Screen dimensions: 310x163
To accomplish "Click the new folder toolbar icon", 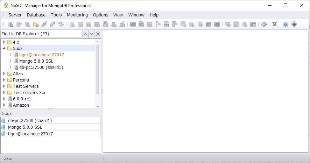I will pos(36,24).
